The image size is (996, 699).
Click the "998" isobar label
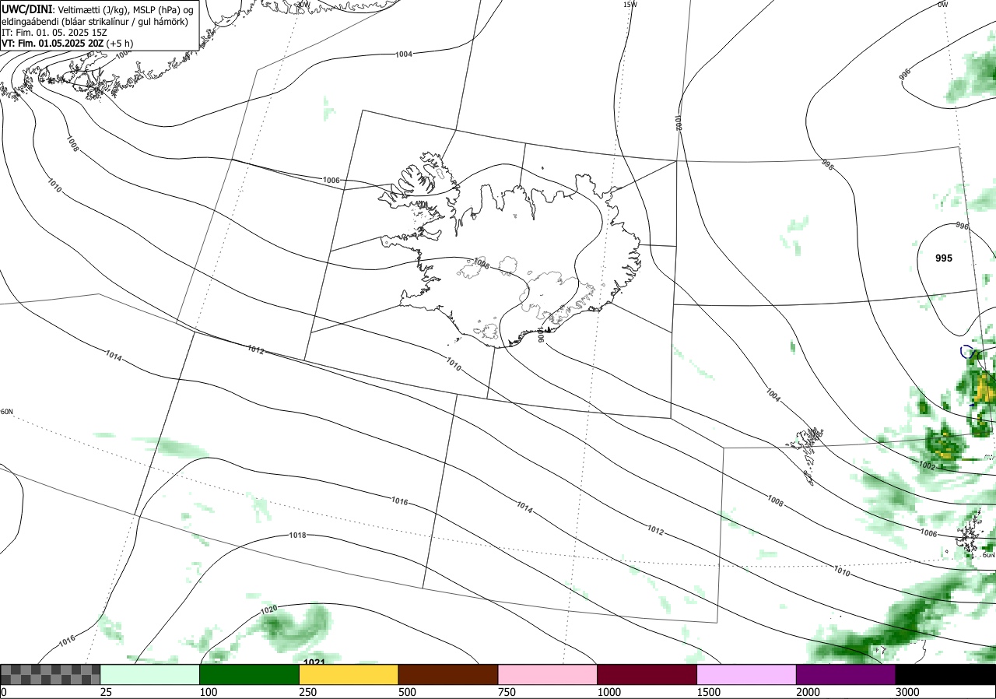827,164
